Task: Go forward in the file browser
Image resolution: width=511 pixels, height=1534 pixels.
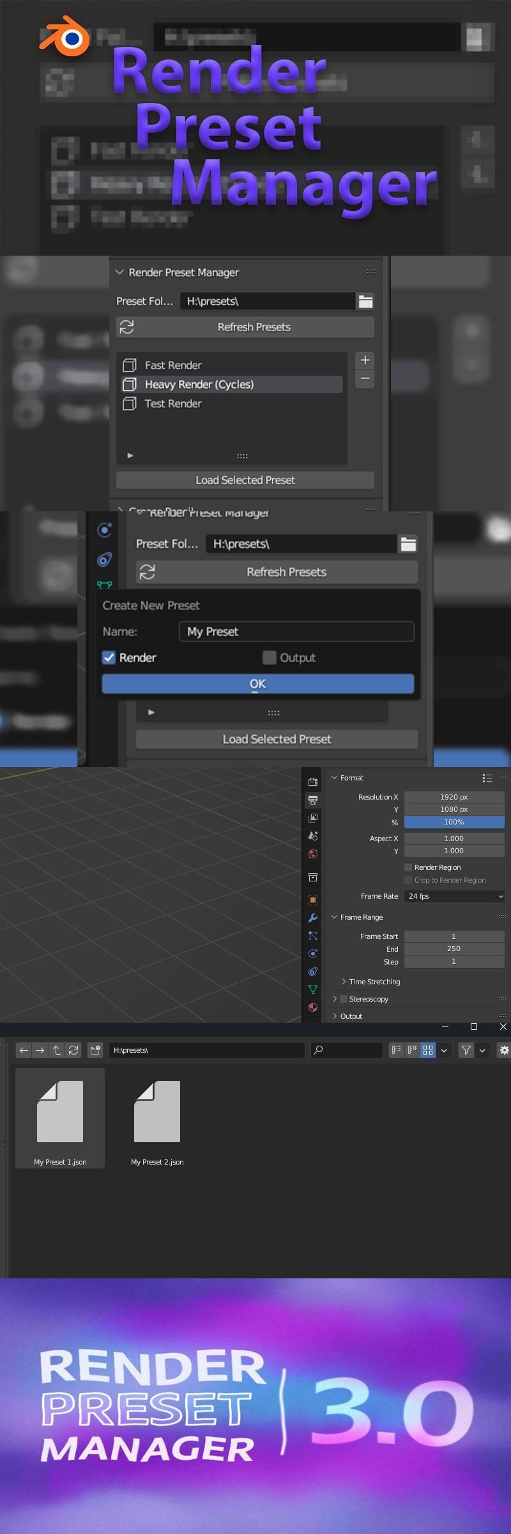Action: (x=40, y=1050)
